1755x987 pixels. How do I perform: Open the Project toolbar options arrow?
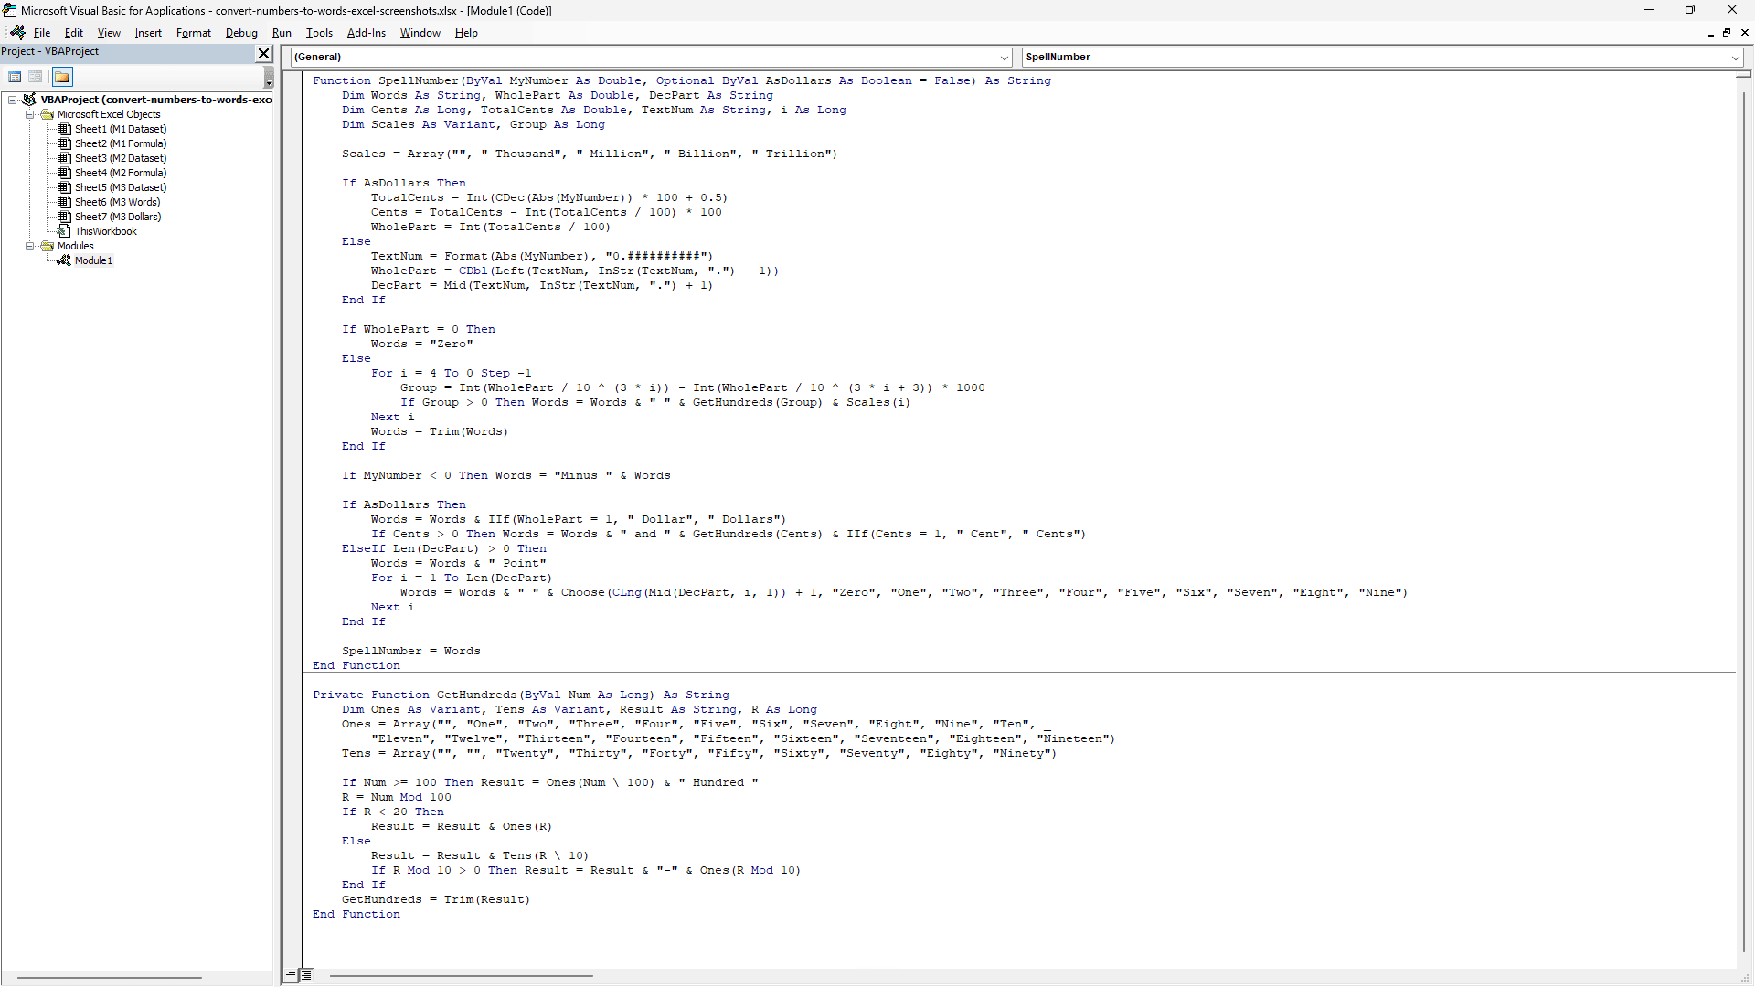click(269, 77)
